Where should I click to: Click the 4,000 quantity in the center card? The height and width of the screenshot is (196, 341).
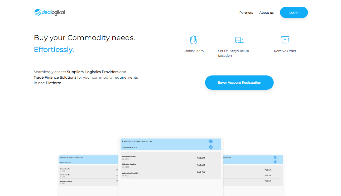click(x=127, y=176)
